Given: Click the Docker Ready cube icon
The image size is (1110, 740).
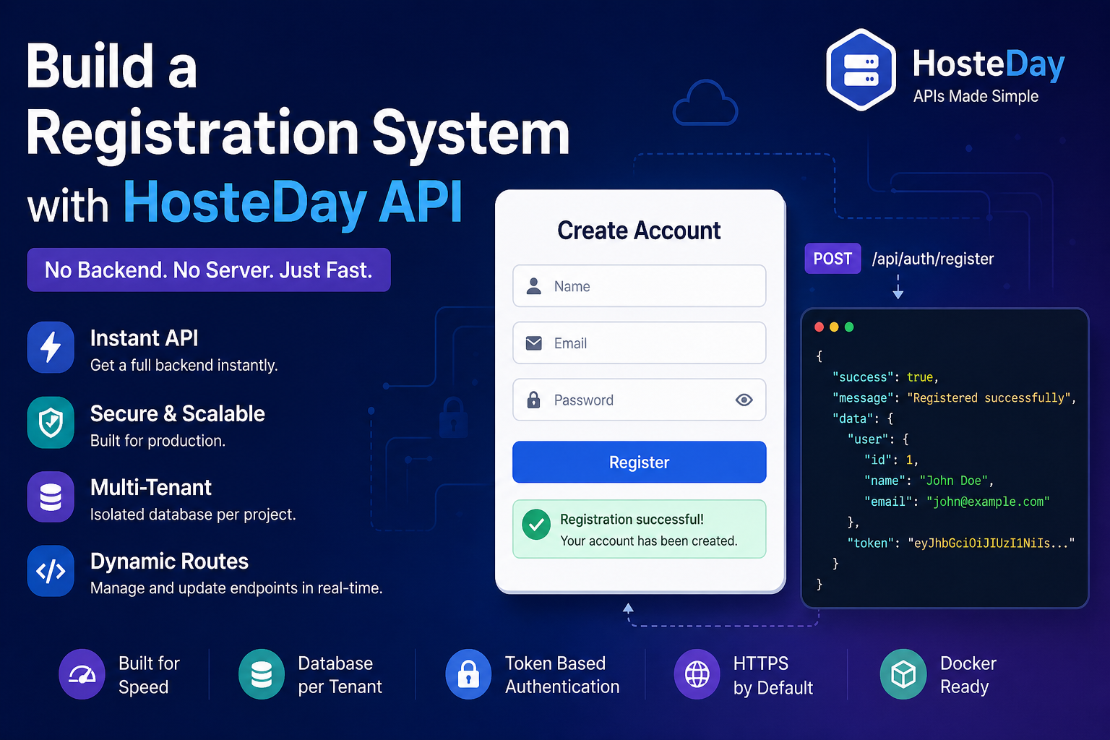Looking at the screenshot, I should pos(903,674).
